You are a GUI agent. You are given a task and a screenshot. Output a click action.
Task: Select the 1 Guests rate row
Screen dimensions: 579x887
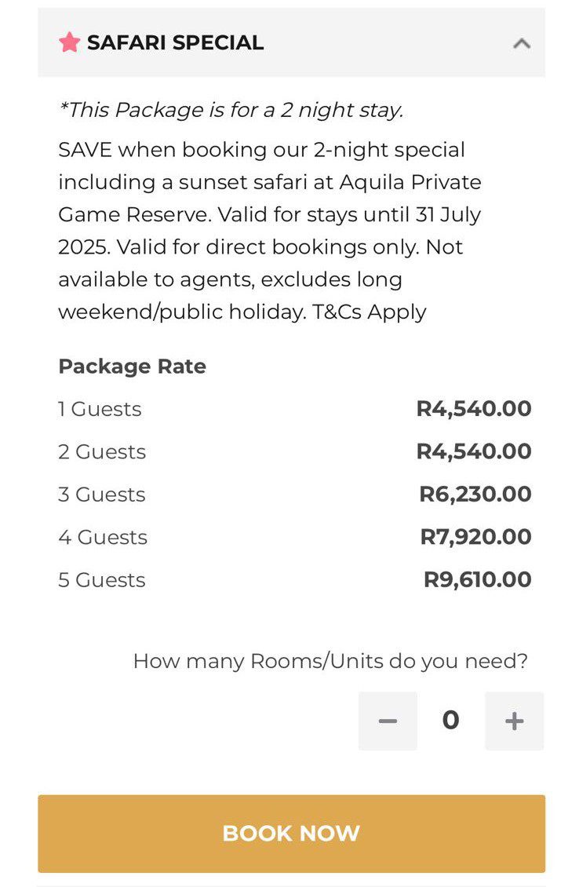click(x=294, y=409)
